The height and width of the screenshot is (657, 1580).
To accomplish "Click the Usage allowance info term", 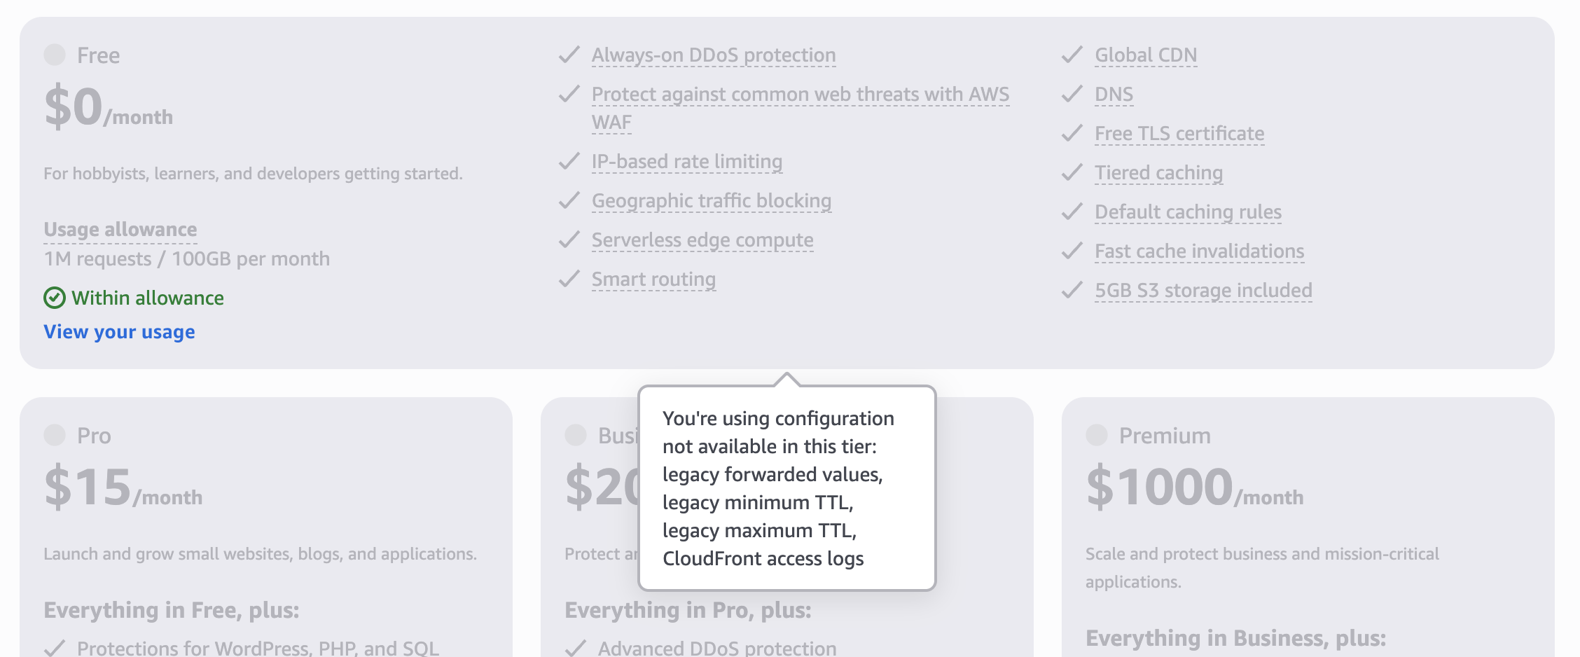I will (x=120, y=230).
